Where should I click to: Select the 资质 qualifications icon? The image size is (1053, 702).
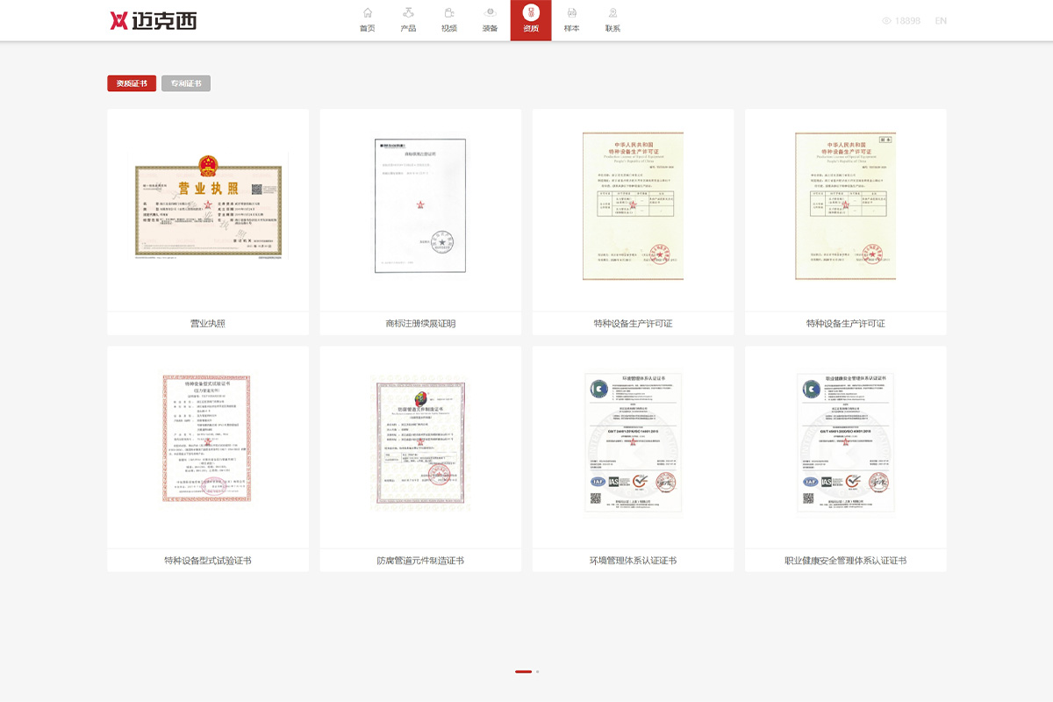pyautogui.click(x=531, y=13)
